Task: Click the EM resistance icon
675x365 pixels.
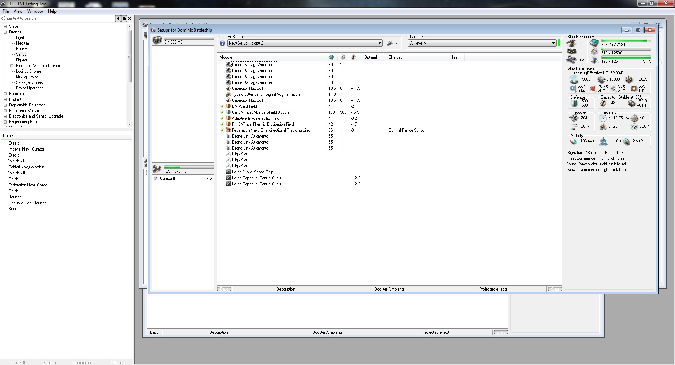Action: pos(573,88)
